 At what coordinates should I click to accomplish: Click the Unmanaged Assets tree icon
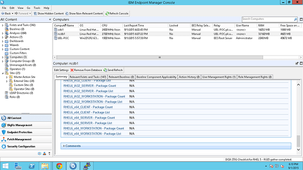tap(7, 65)
